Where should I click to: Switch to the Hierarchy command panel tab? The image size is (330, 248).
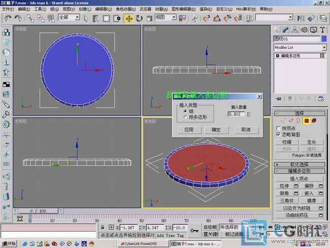(x=294, y=30)
